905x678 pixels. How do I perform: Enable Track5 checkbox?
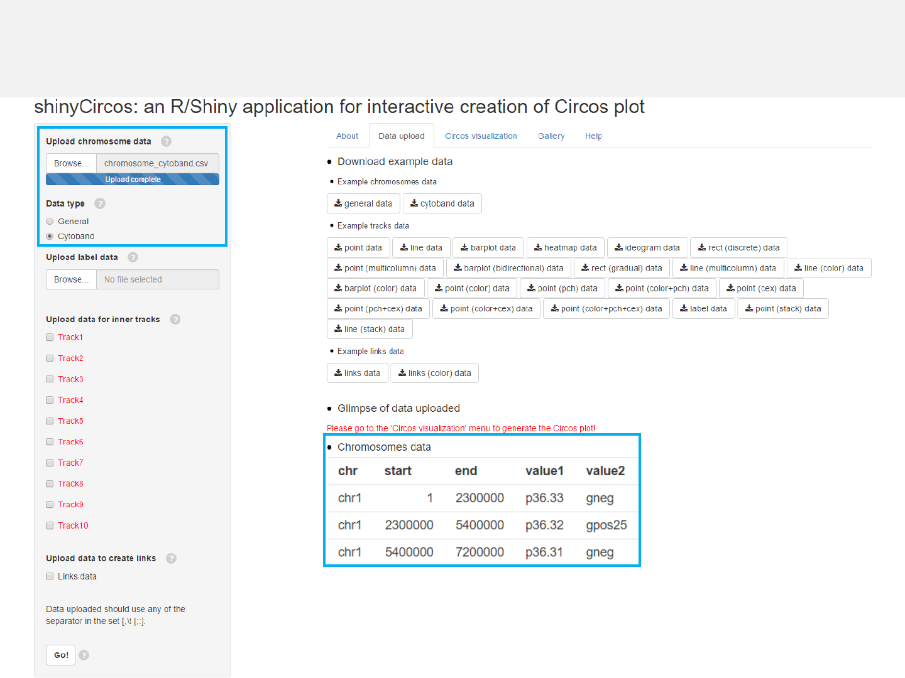pos(50,421)
